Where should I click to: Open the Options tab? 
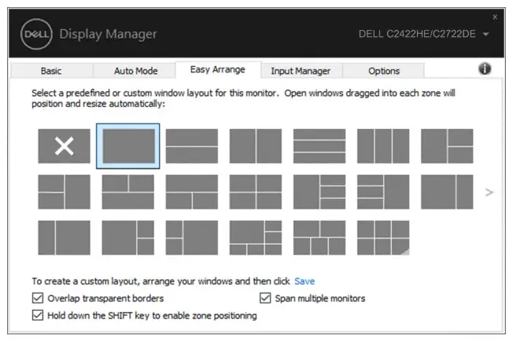[384, 71]
